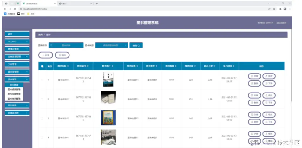Viewport: 302px width, 148px height.
Task: Sort table by 图书照片 column arrows
Action: click(113, 66)
